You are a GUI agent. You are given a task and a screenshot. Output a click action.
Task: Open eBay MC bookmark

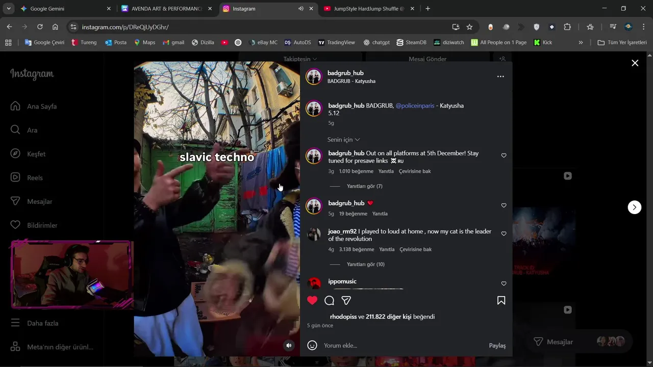point(263,42)
